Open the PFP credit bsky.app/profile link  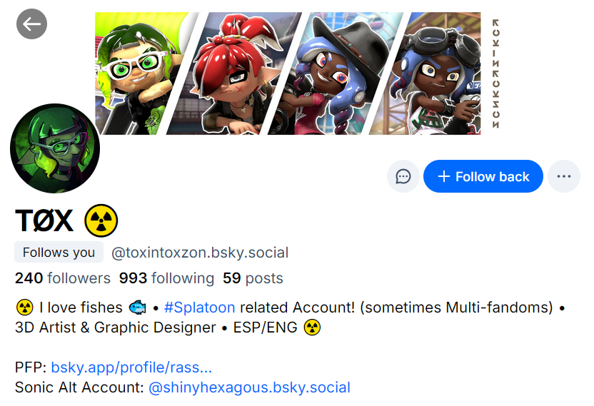click(x=131, y=367)
